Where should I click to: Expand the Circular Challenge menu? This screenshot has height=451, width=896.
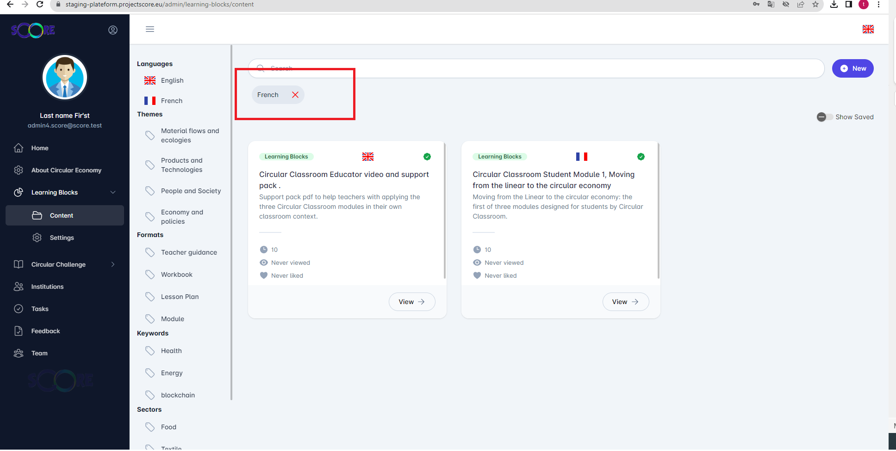coord(113,264)
